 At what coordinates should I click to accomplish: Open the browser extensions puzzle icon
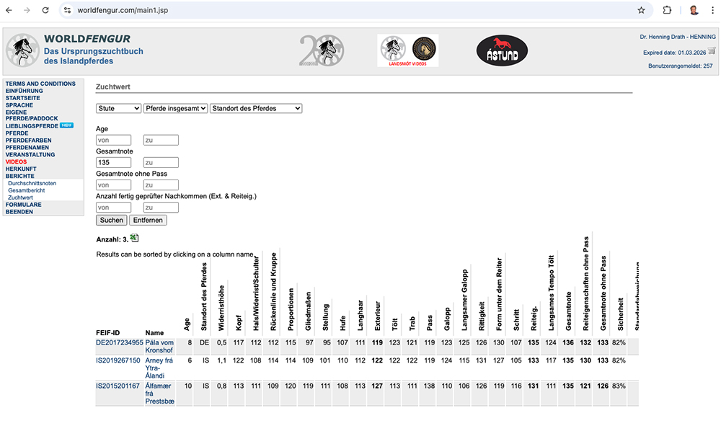[667, 10]
